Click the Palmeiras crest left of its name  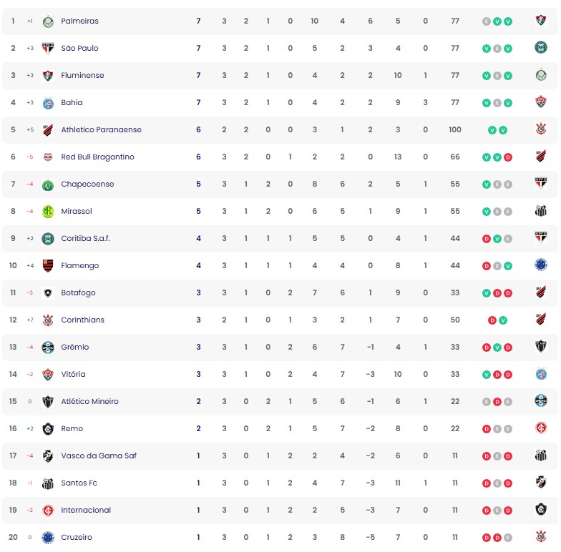click(48, 21)
